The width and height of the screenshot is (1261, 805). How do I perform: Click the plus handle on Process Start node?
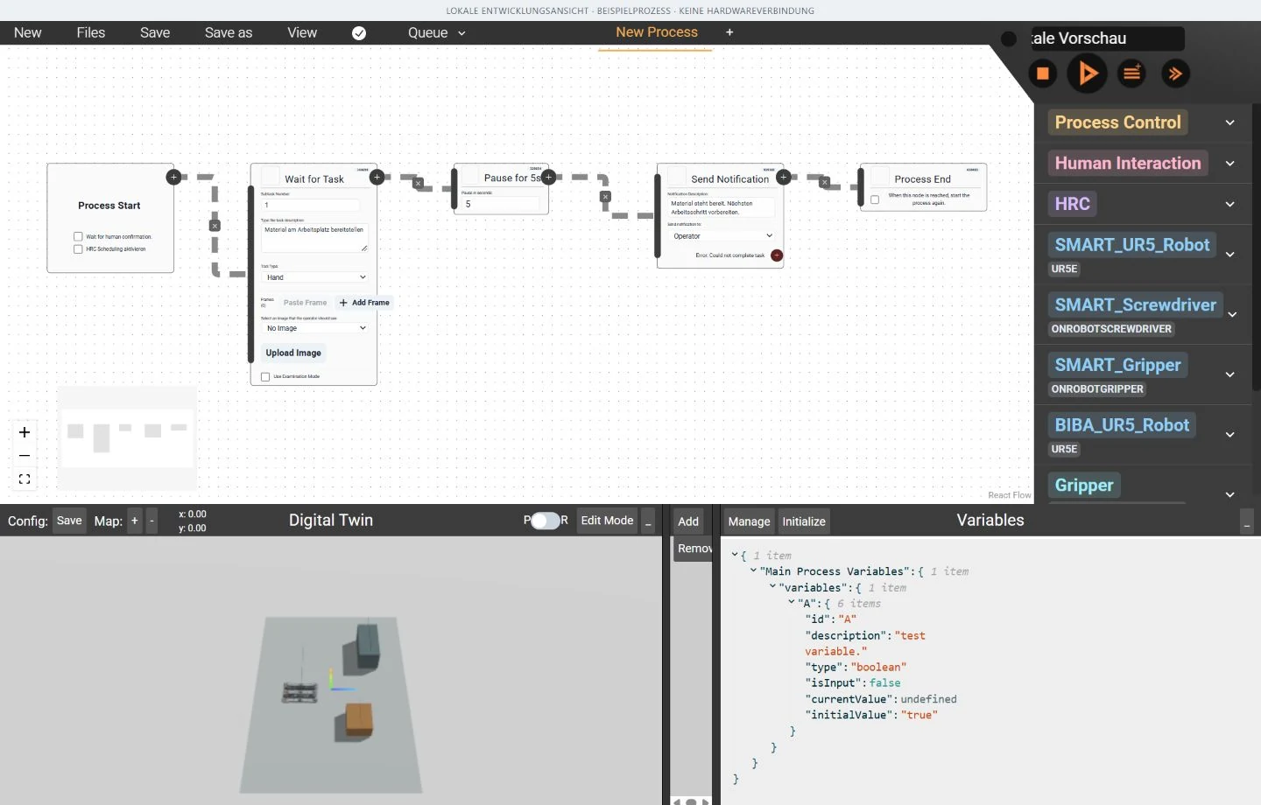point(173,177)
